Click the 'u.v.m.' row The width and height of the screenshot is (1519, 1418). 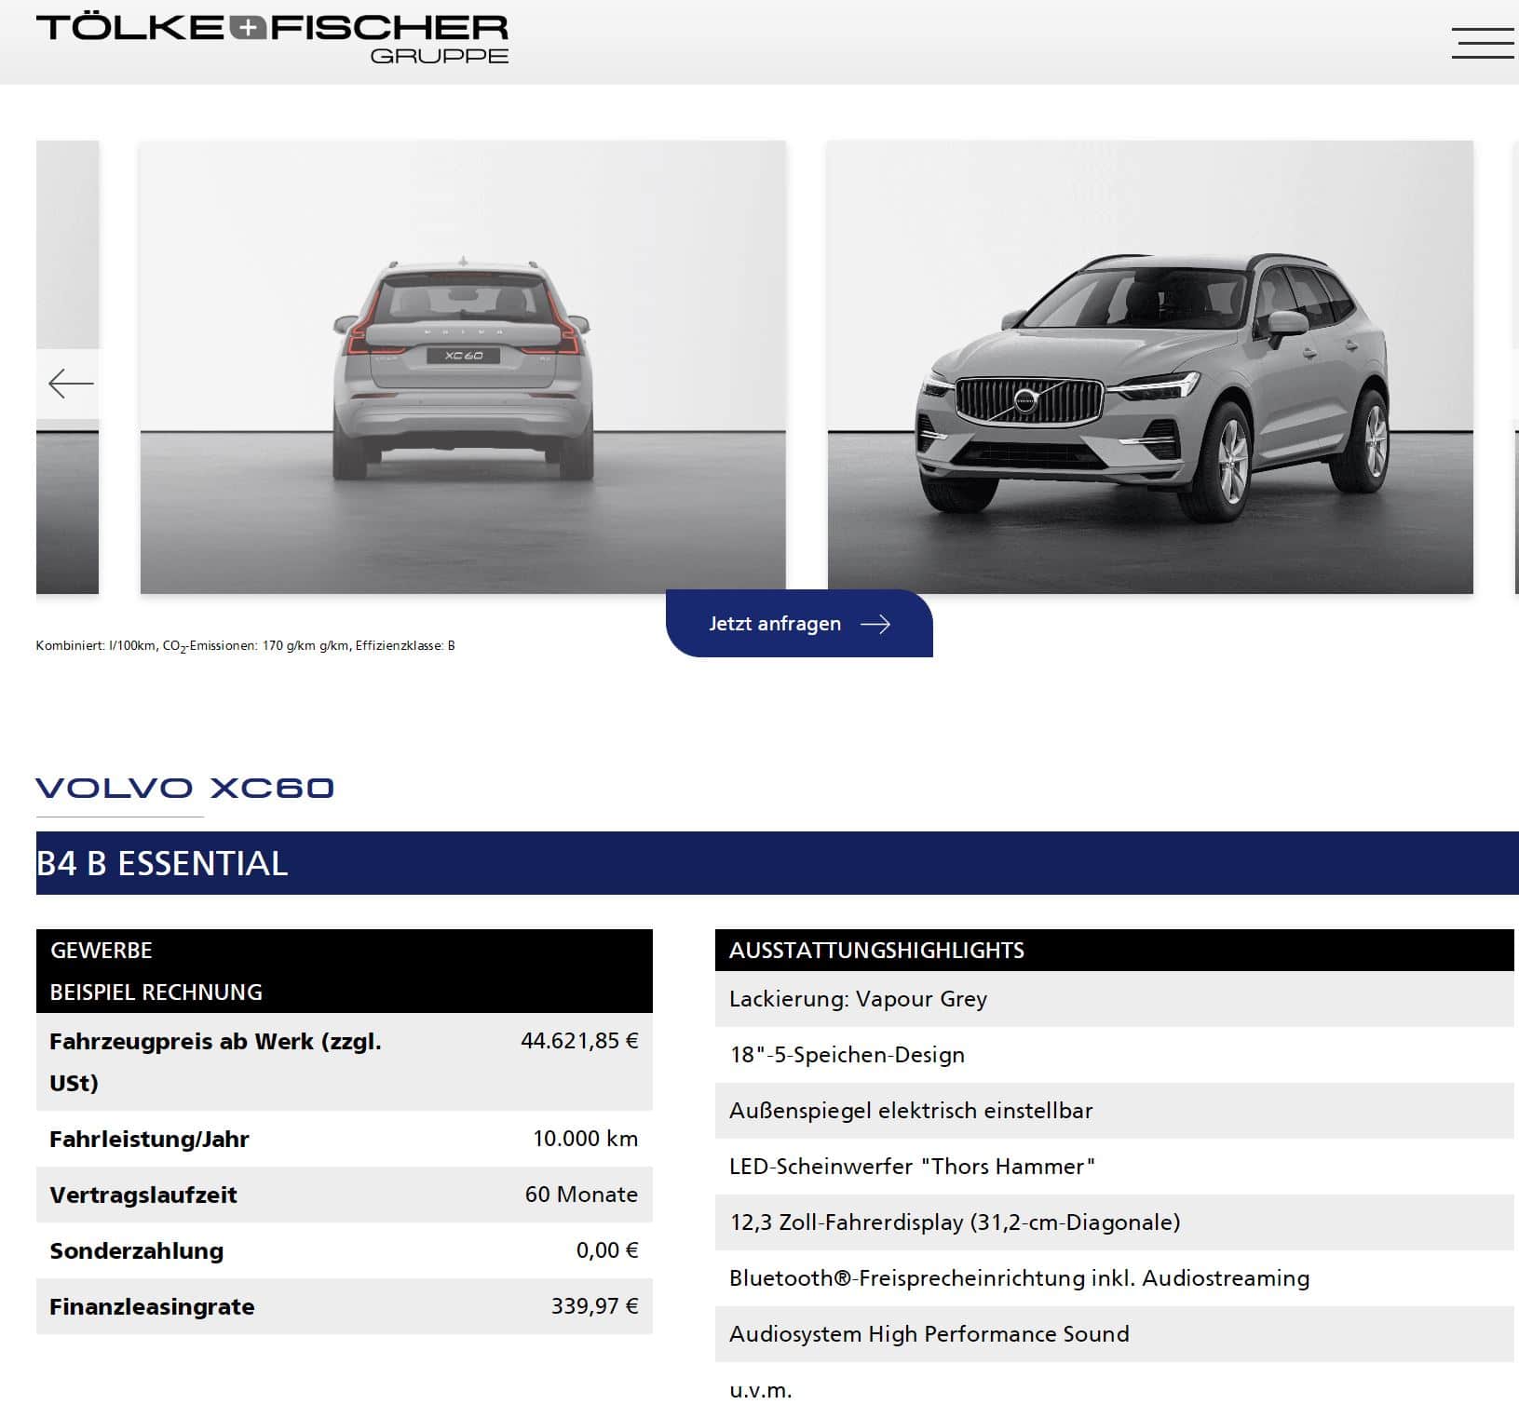point(1114,1390)
